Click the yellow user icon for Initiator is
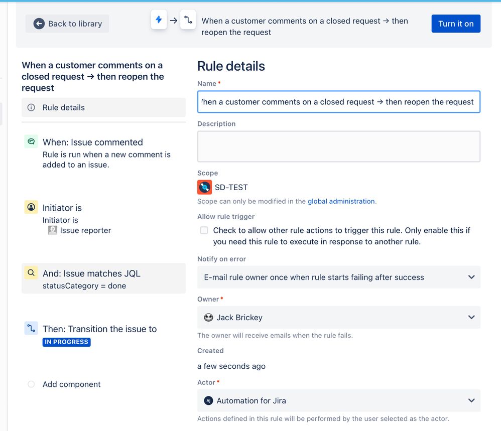 click(31, 207)
